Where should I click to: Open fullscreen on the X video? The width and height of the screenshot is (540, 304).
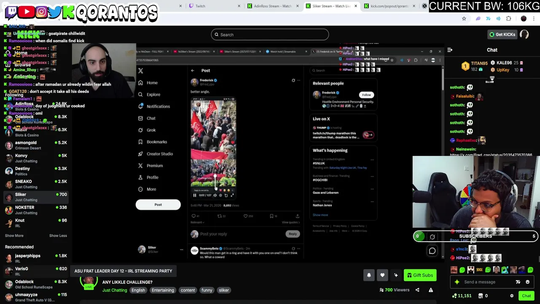click(232, 195)
